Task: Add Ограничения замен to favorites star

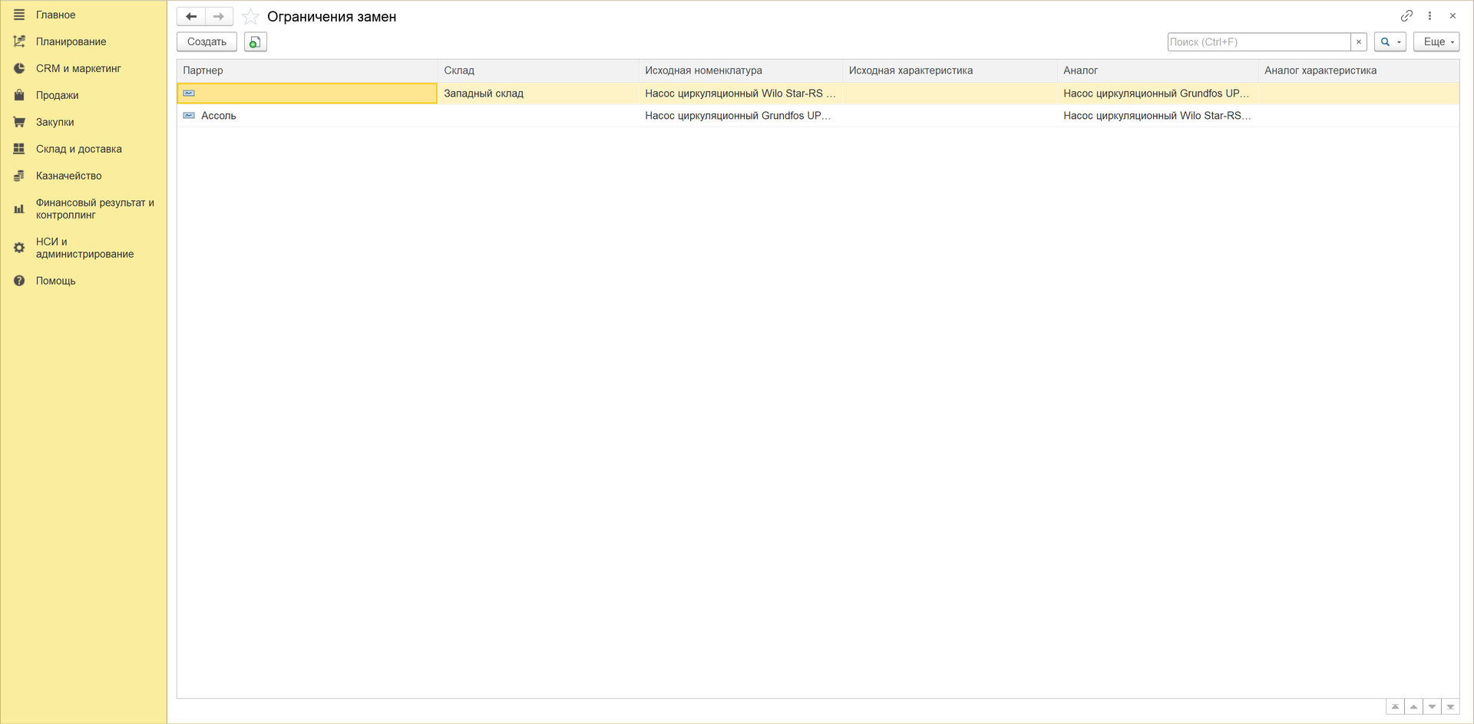Action: tap(250, 16)
